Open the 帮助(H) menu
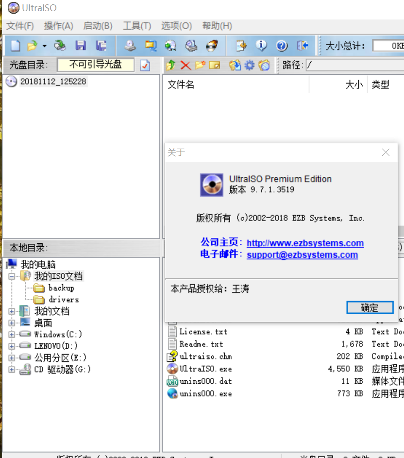 217,26
